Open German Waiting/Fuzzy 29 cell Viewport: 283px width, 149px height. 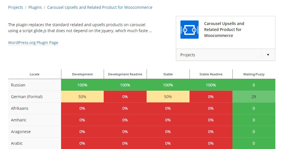[x=254, y=97]
